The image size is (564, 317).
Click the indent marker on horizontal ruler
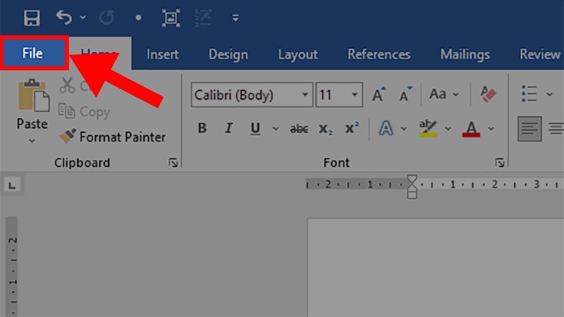click(x=412, y=187)
